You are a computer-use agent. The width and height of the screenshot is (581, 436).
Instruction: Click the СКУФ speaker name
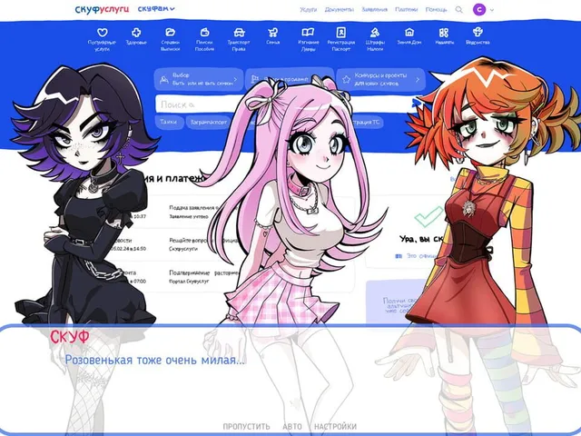pos(70,337)
